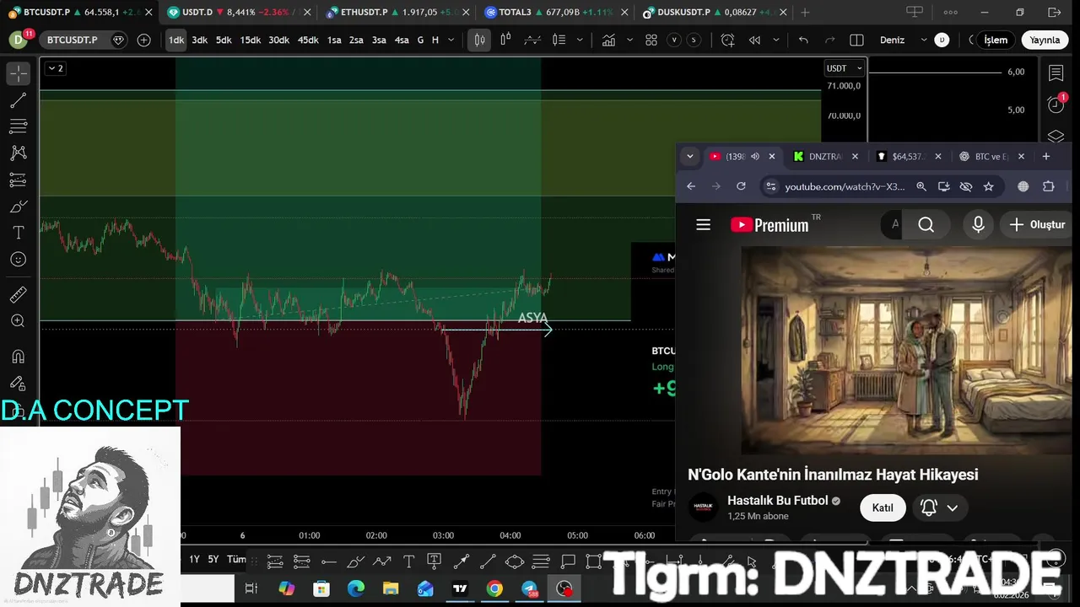Toggle the S indicator button in toolbar
The image size is (1080, 607).
(x=694, y=40)
